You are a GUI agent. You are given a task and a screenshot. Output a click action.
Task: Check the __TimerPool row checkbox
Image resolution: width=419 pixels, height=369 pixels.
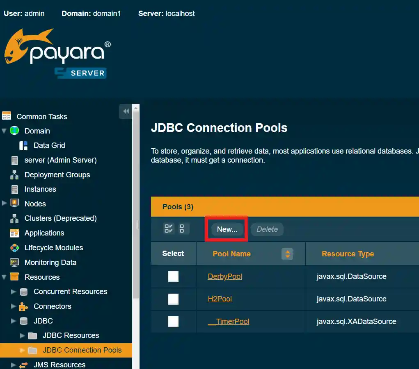[173, 321]
